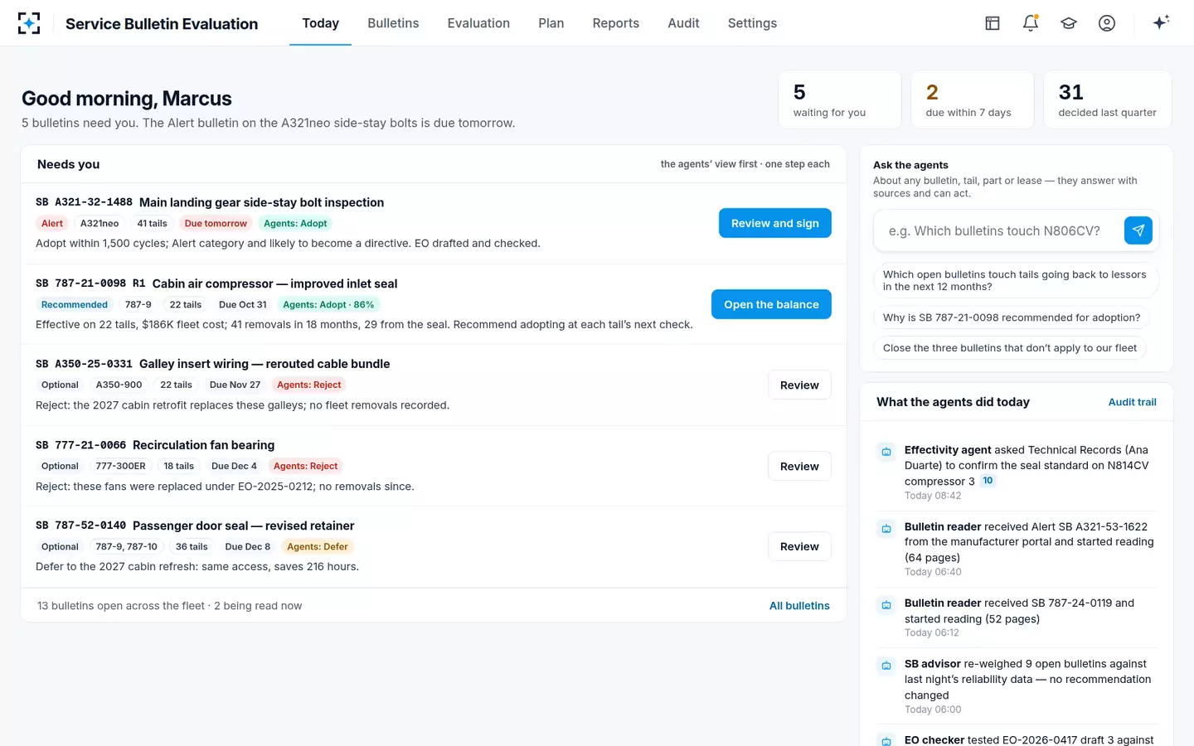Click the graduation cap learning icon
Screen dimensions: 1194x746
point(1069,23)
